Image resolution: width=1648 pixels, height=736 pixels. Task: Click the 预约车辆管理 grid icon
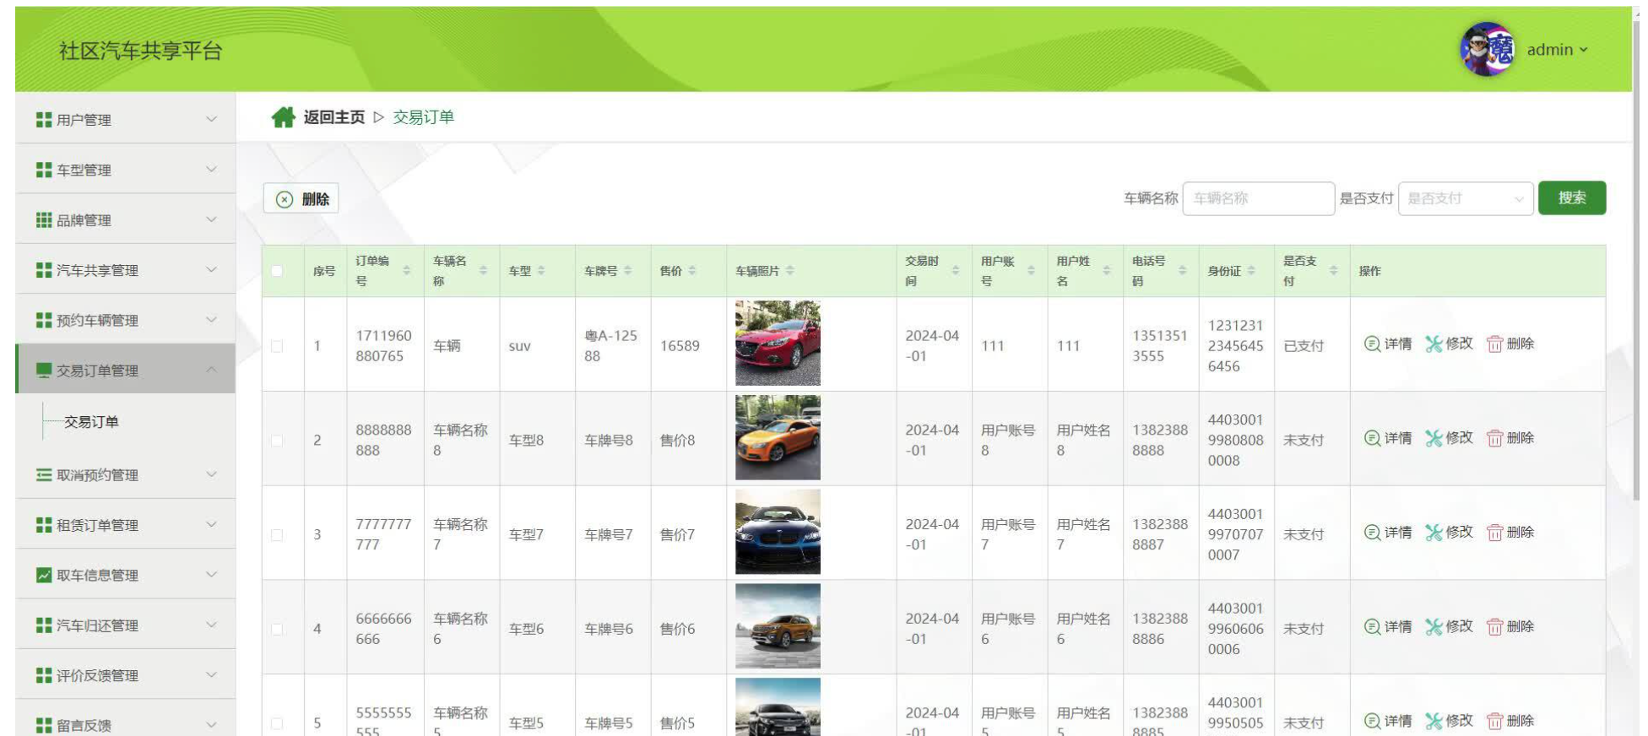pyautogui.click(x=44, y=320)
